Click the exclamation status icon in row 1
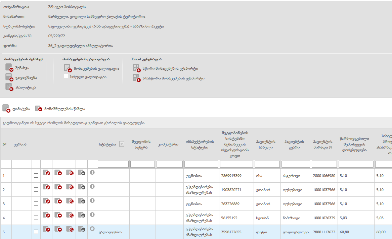Screen dimensions: 392x239 (92, 173)
